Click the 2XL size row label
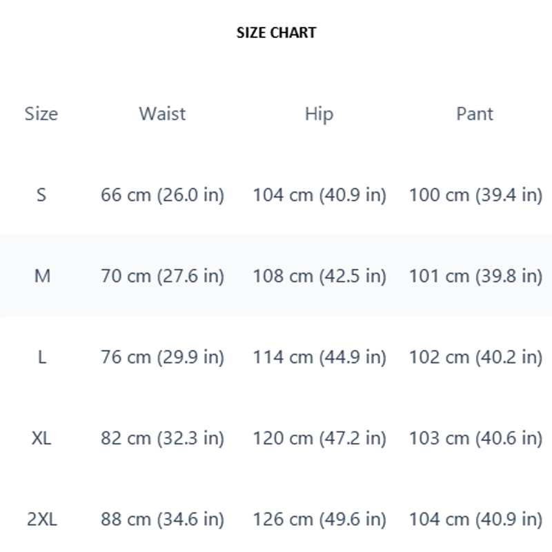Viewport: 552px width, 552px height. pyautogui.click(x=42, y=519)
